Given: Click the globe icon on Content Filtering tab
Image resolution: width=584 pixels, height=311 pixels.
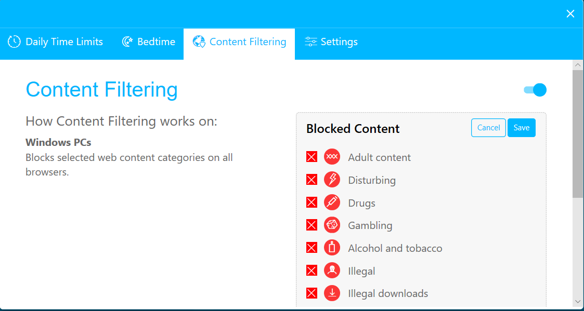Looking at the screenshot, I should click(198, 41).
